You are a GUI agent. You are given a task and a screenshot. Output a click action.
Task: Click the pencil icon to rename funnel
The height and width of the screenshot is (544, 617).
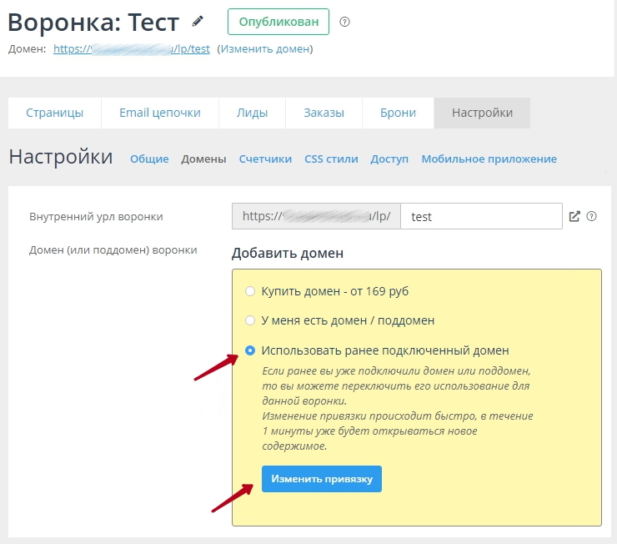[198, 21]
